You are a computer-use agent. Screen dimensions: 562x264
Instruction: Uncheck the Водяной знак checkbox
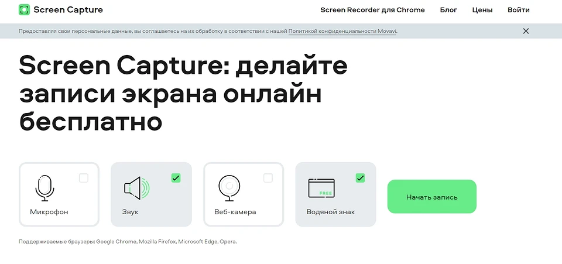pyautogui.click(x=360, y=178)
